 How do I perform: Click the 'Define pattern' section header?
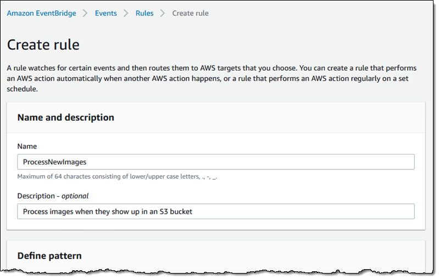pos(49,255)
